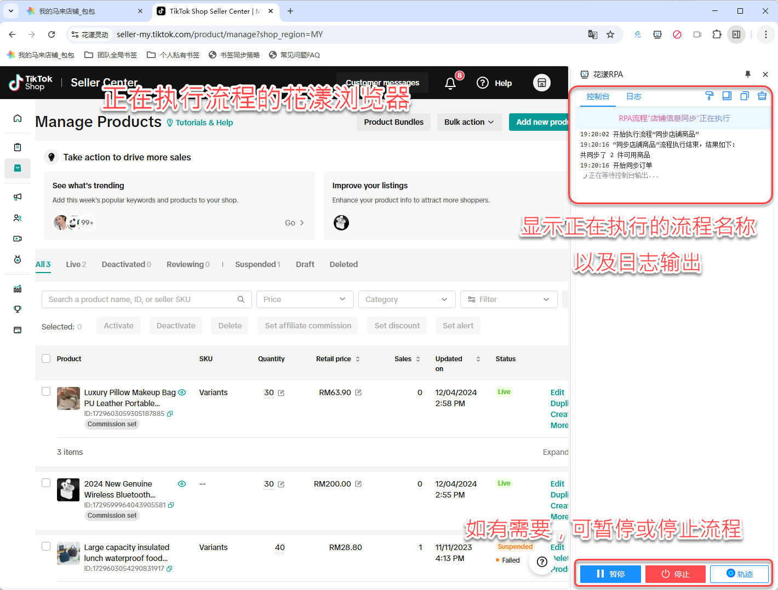Screen dimensions: 778x590
Task: Copy the Luxury Pillow Makeup Bag product ID
Action: point(170,414)
